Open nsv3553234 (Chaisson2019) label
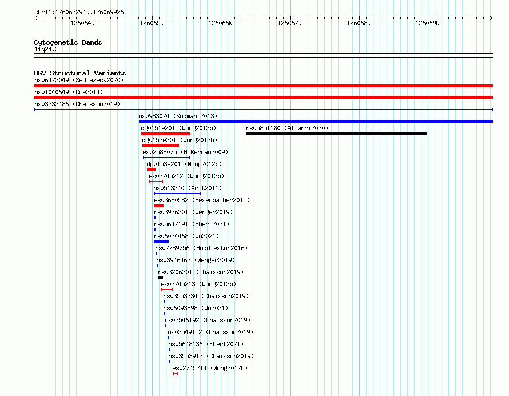Image resolution: width=509 pixels, height=396 pixels. (x=206, y=296)
